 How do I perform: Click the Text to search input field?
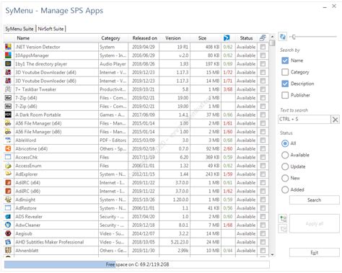coord(304,119)
